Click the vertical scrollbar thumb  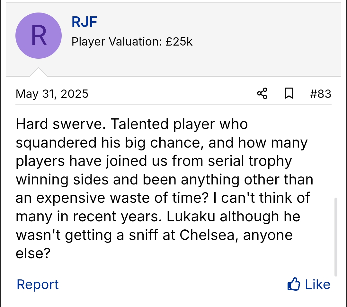(x=336, y=237)
